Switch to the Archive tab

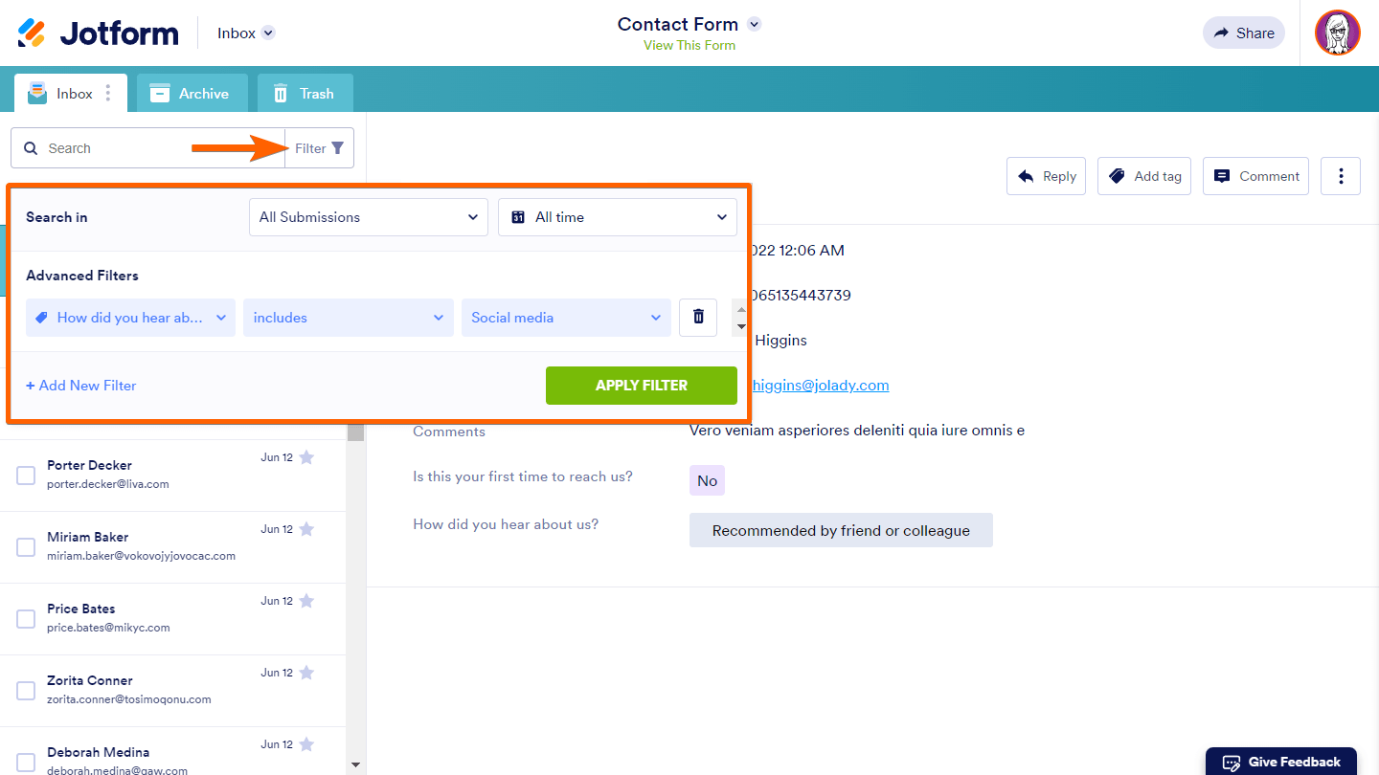(192, 94)
